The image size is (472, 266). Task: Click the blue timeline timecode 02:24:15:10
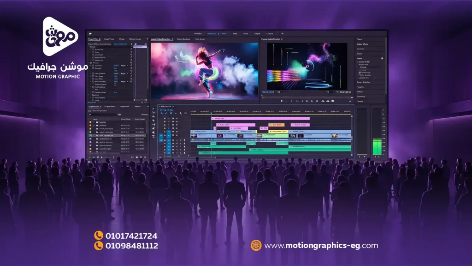tap(166, 110)
